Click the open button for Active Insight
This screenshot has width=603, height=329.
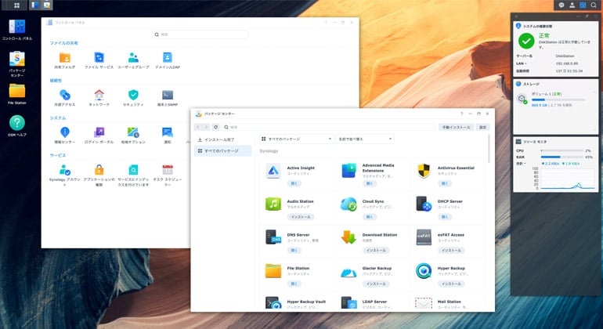point(294,183)
